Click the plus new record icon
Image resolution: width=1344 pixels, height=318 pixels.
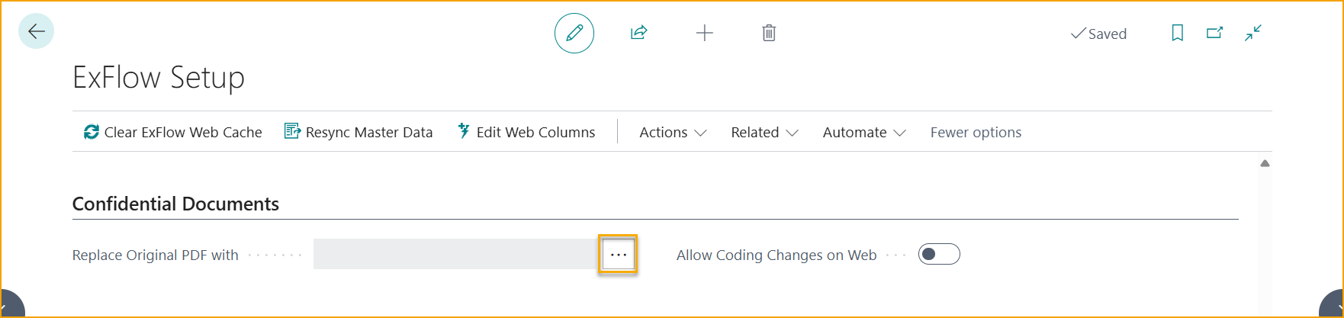pyautogui.click(x=705, y=33)
